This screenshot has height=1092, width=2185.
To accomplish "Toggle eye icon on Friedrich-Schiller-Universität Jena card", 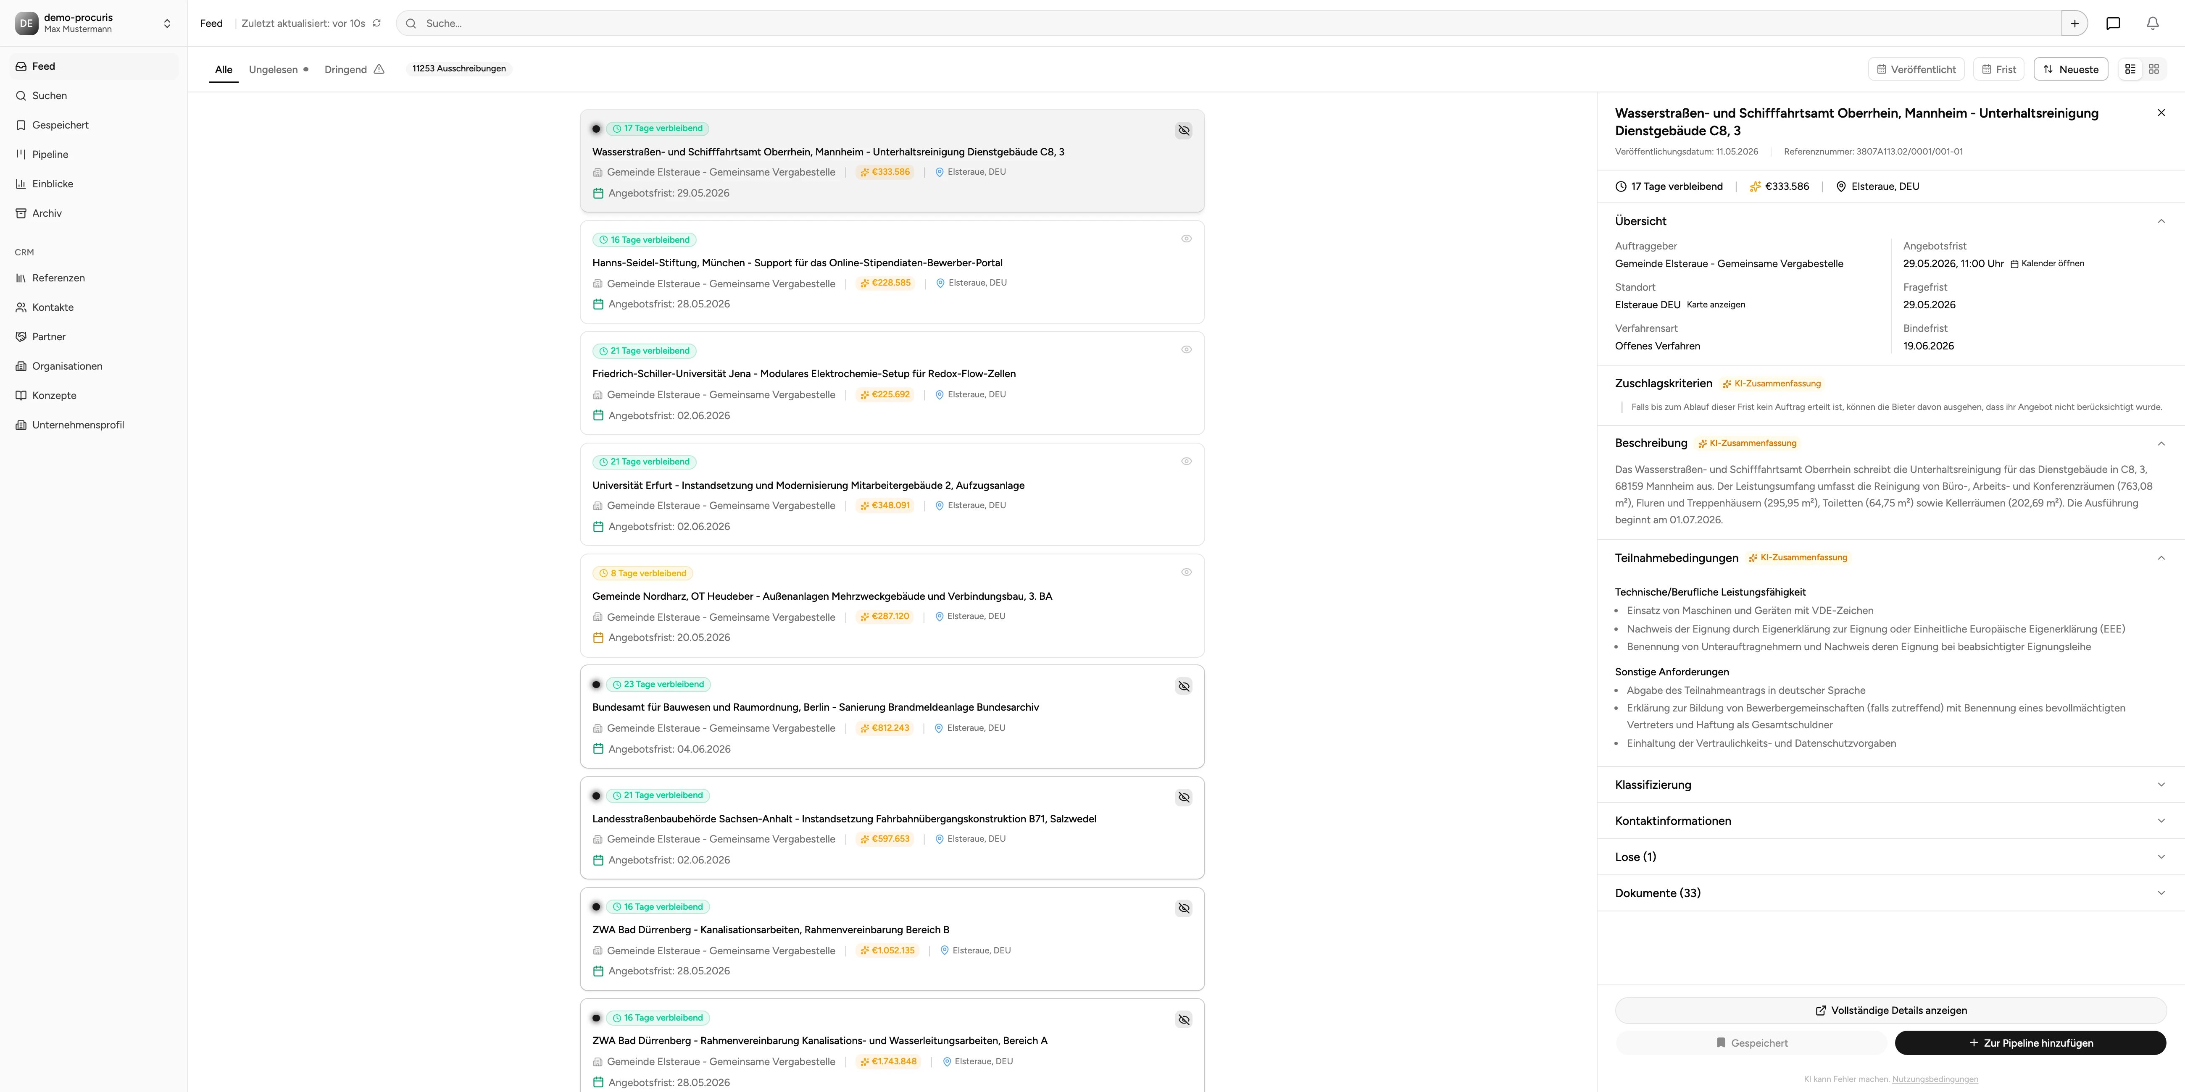I will click(x=1186, y=349).
